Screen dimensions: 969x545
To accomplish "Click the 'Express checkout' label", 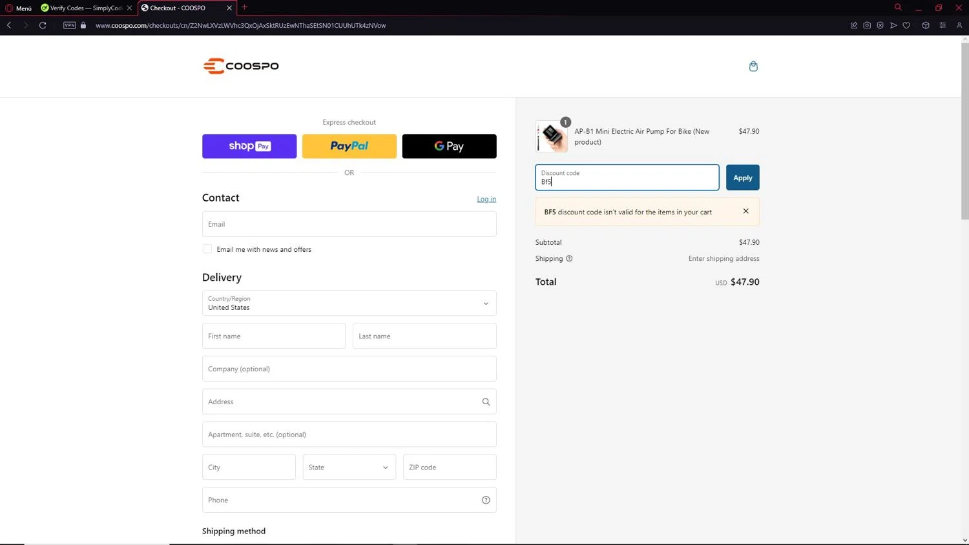I will [x=349, y=122].
